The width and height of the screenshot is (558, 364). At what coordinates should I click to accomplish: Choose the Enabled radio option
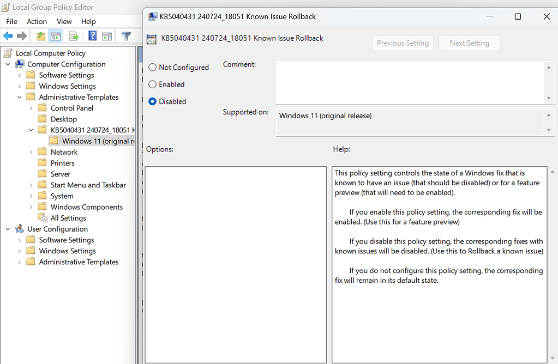point(153,84)
